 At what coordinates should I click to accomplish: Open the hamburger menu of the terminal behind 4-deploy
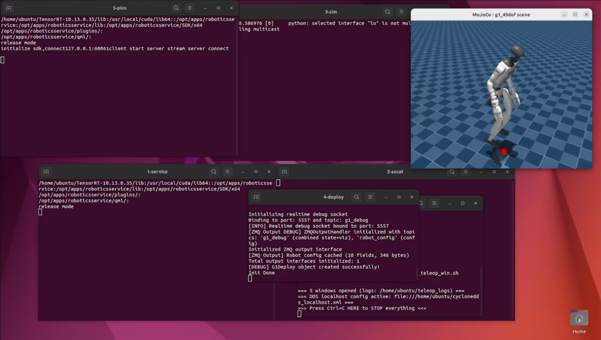pos(434,203)
